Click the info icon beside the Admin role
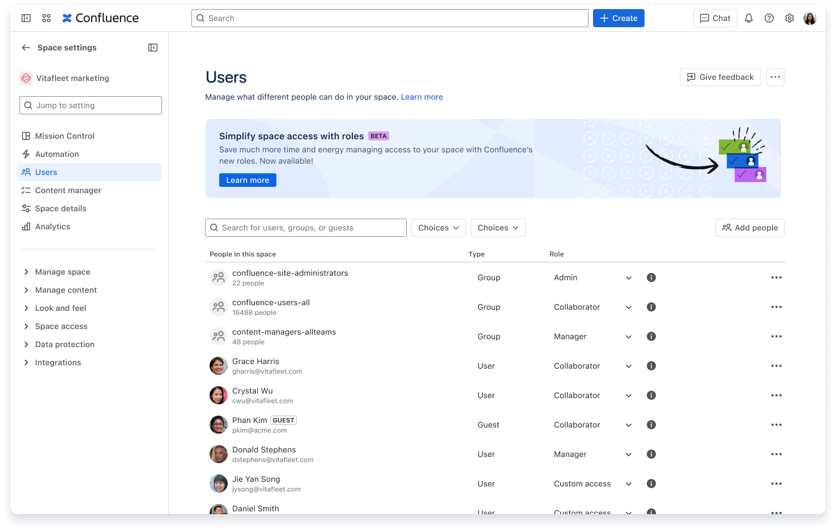 [651, 277]
